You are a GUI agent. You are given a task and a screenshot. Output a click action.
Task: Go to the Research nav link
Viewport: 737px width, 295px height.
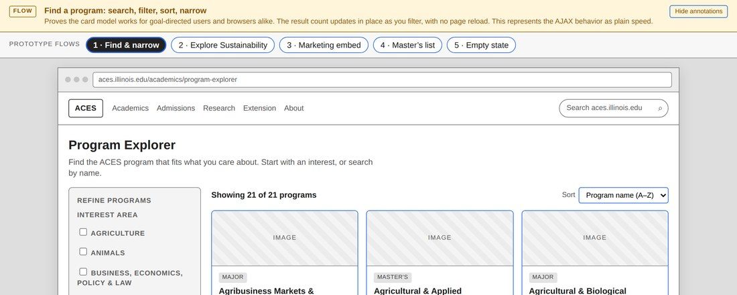(x=219, y=108)
